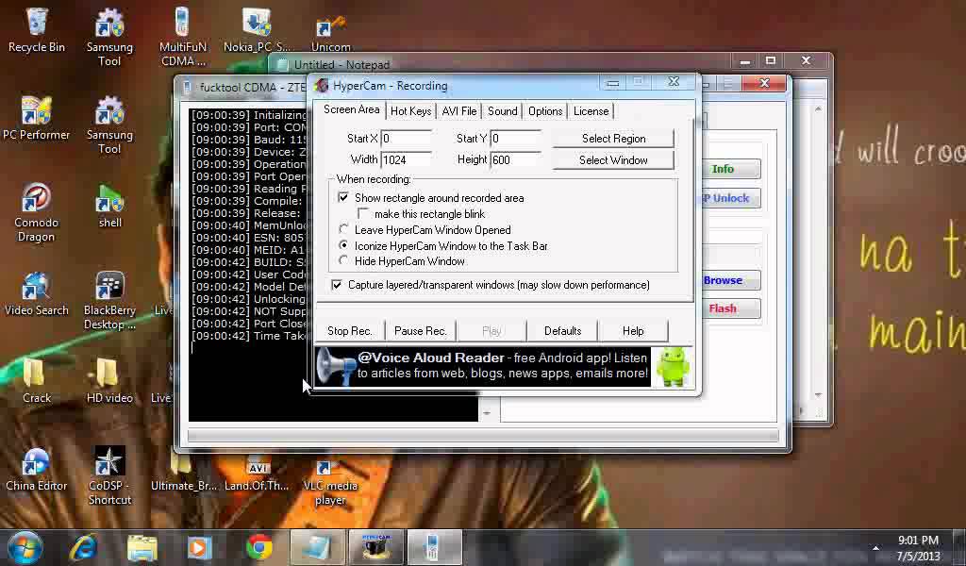Click the Voice Aloud Reader ad banner
The image size is (966, 566).
click(x=504, y=366)
